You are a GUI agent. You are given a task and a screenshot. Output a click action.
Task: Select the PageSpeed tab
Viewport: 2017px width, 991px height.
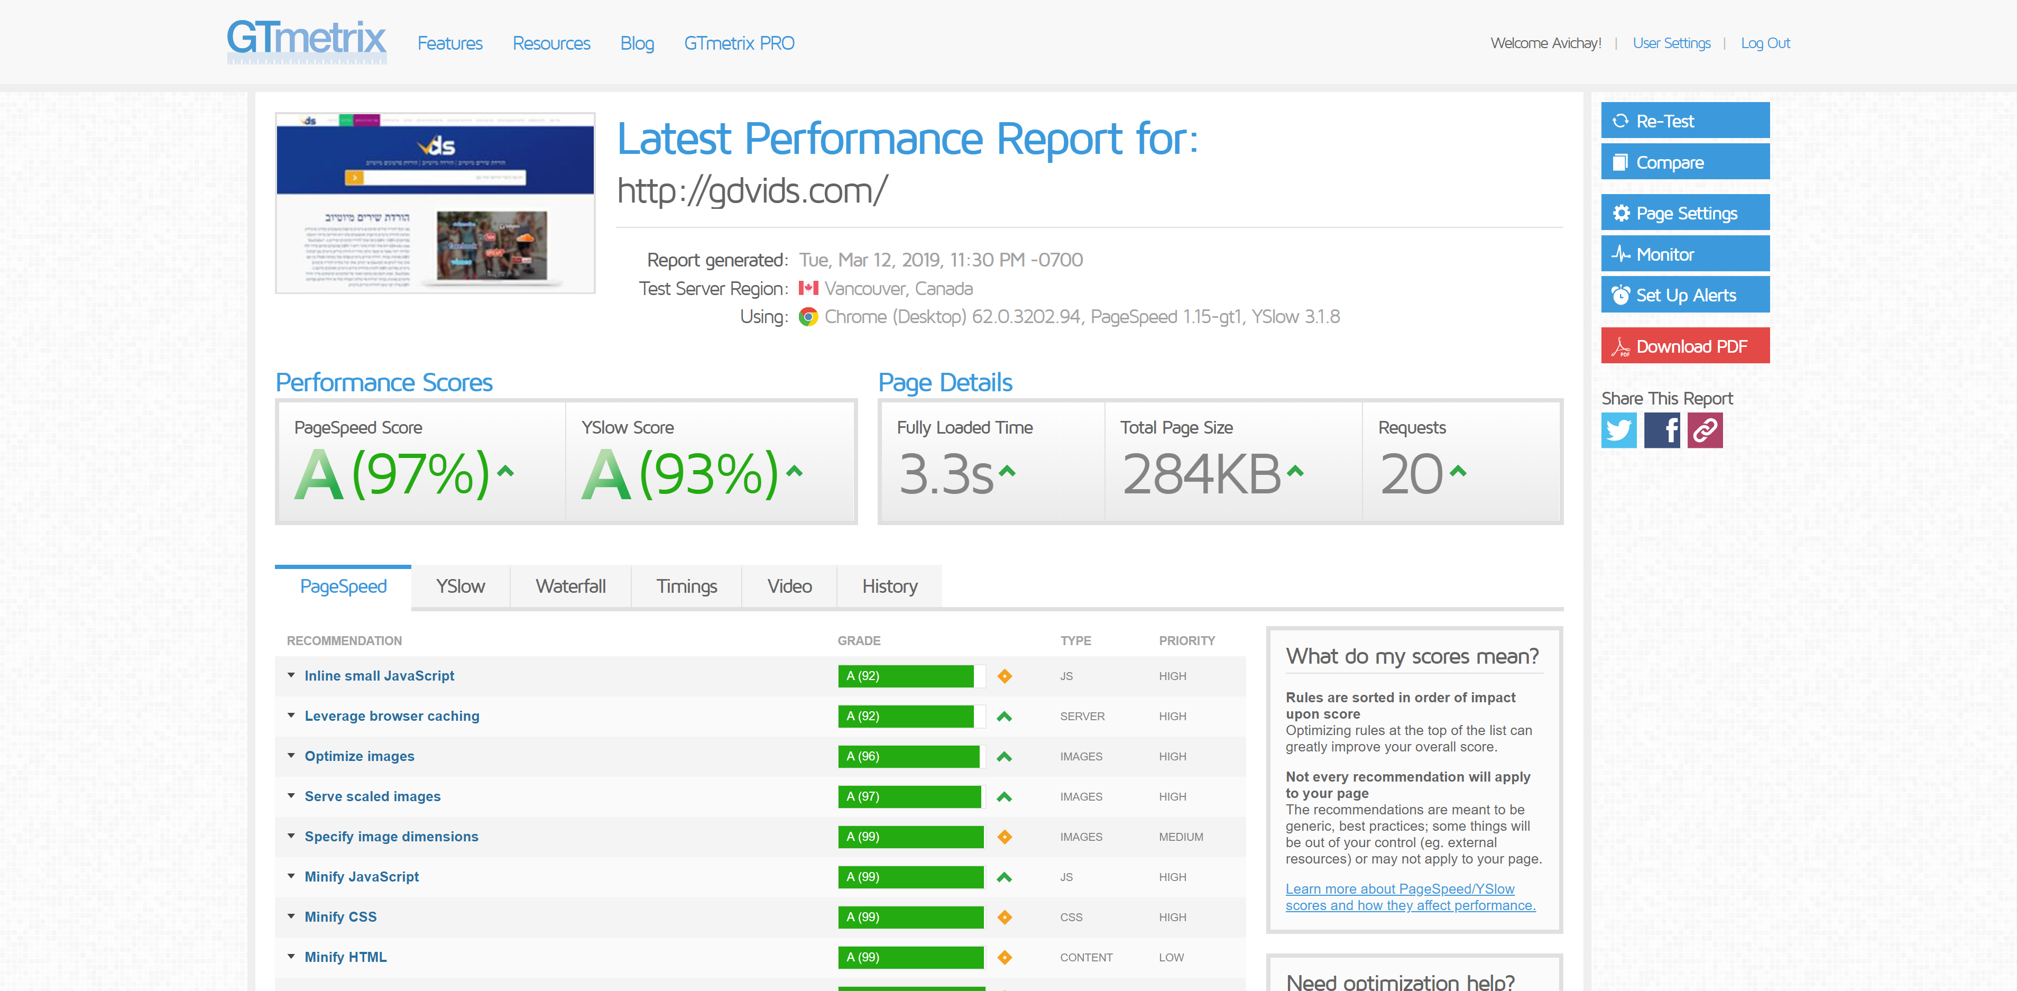pos(343,587)
